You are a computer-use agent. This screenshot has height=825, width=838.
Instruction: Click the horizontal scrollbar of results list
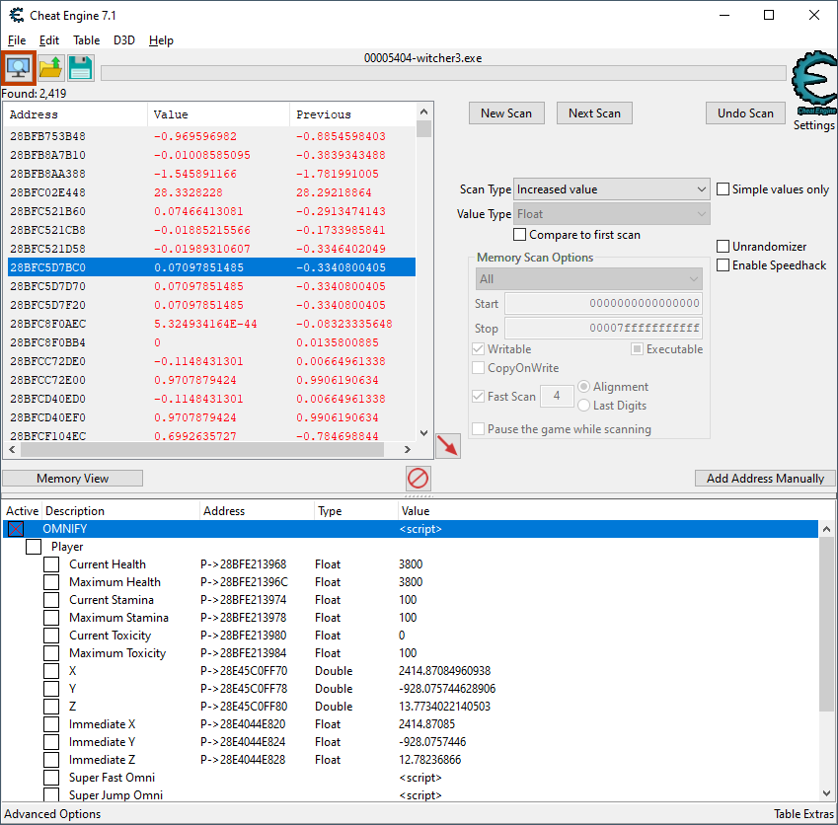tap(212, 450)
